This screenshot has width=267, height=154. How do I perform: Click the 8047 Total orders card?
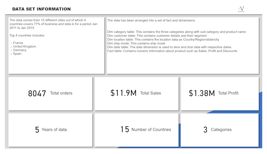click(50, 94)
